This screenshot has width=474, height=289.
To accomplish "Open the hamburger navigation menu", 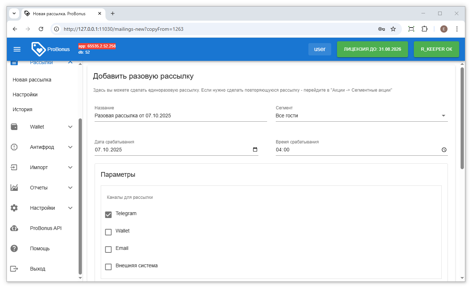I will 17,49.
